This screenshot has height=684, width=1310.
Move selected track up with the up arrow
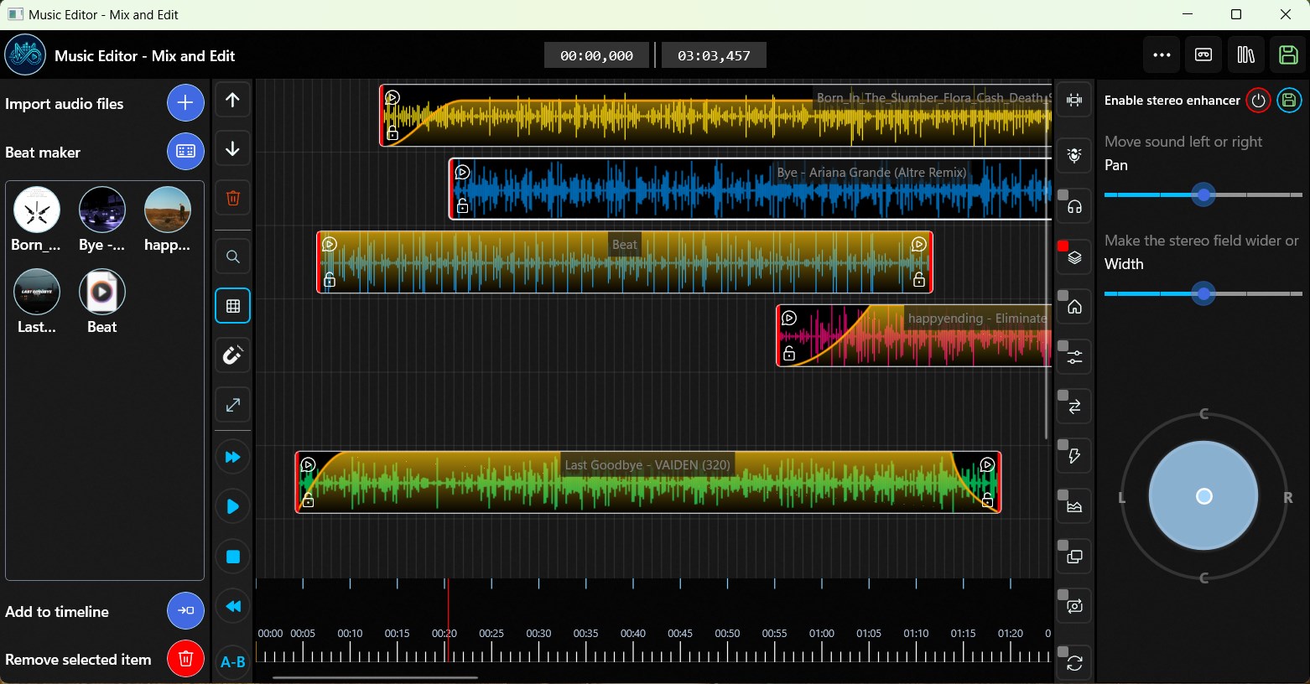point(232,100)
